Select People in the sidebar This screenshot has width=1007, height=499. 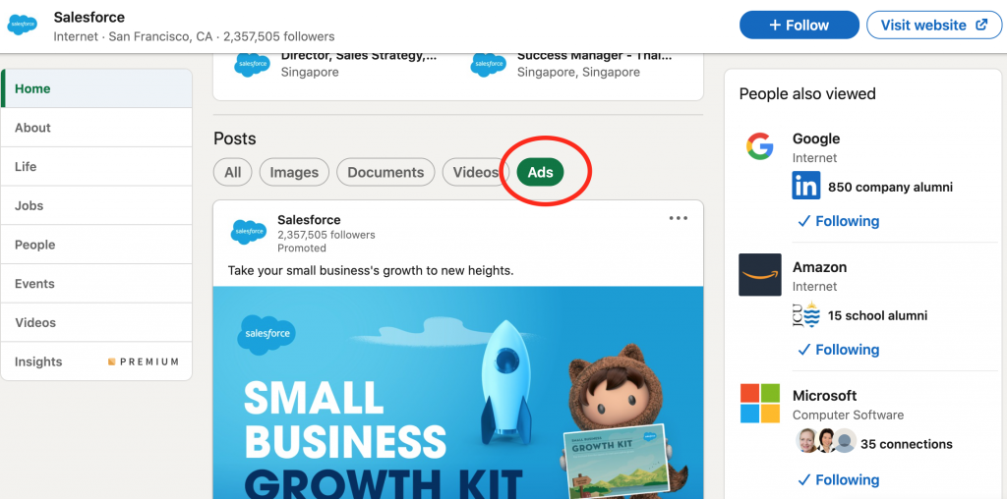click(x=96, y=245)
